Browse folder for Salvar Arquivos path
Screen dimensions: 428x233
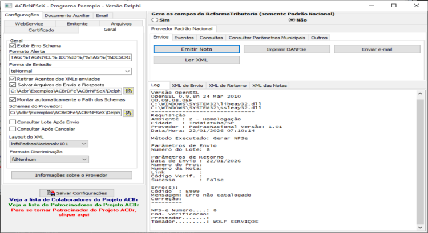point(128,91)
